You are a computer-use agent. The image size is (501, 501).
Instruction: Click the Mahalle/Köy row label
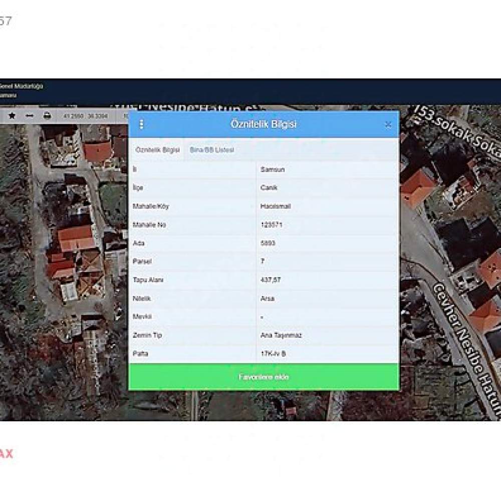[x=151, y=206]
